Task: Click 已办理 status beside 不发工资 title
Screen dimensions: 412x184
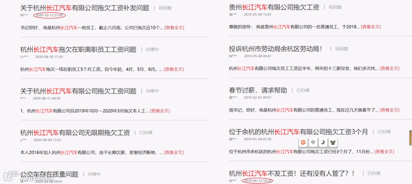Action: 374,173
